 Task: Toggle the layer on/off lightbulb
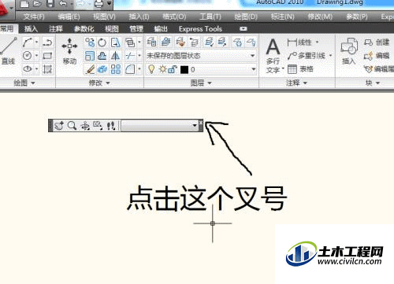[151, 69]
